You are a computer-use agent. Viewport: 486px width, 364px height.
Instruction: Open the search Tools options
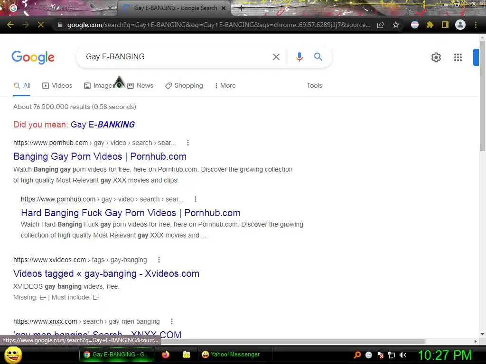click(314, 85)
